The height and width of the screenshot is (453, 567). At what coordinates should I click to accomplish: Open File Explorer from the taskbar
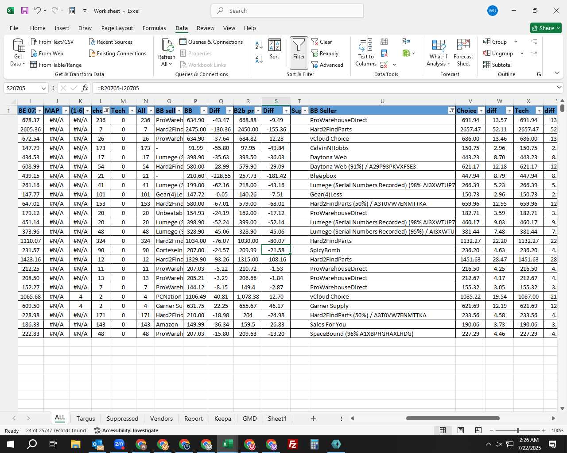[75, 444]
